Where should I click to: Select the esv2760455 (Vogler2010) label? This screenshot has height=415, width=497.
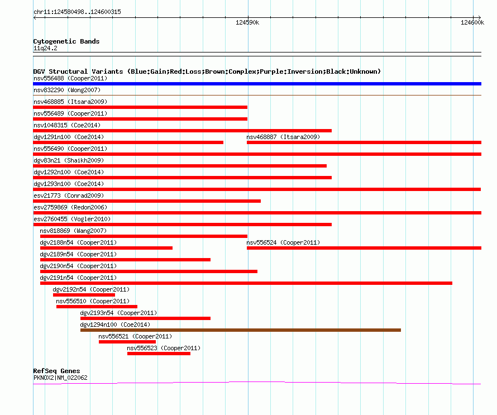tap(72, 219)
